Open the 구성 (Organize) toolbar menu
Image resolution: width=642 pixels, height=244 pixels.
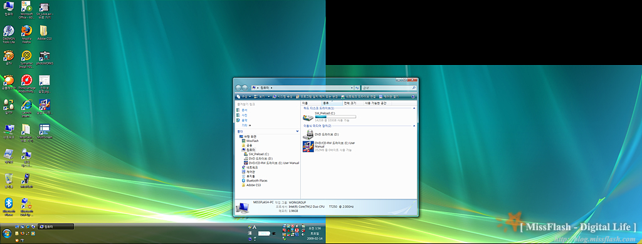[x=243, y=96]
